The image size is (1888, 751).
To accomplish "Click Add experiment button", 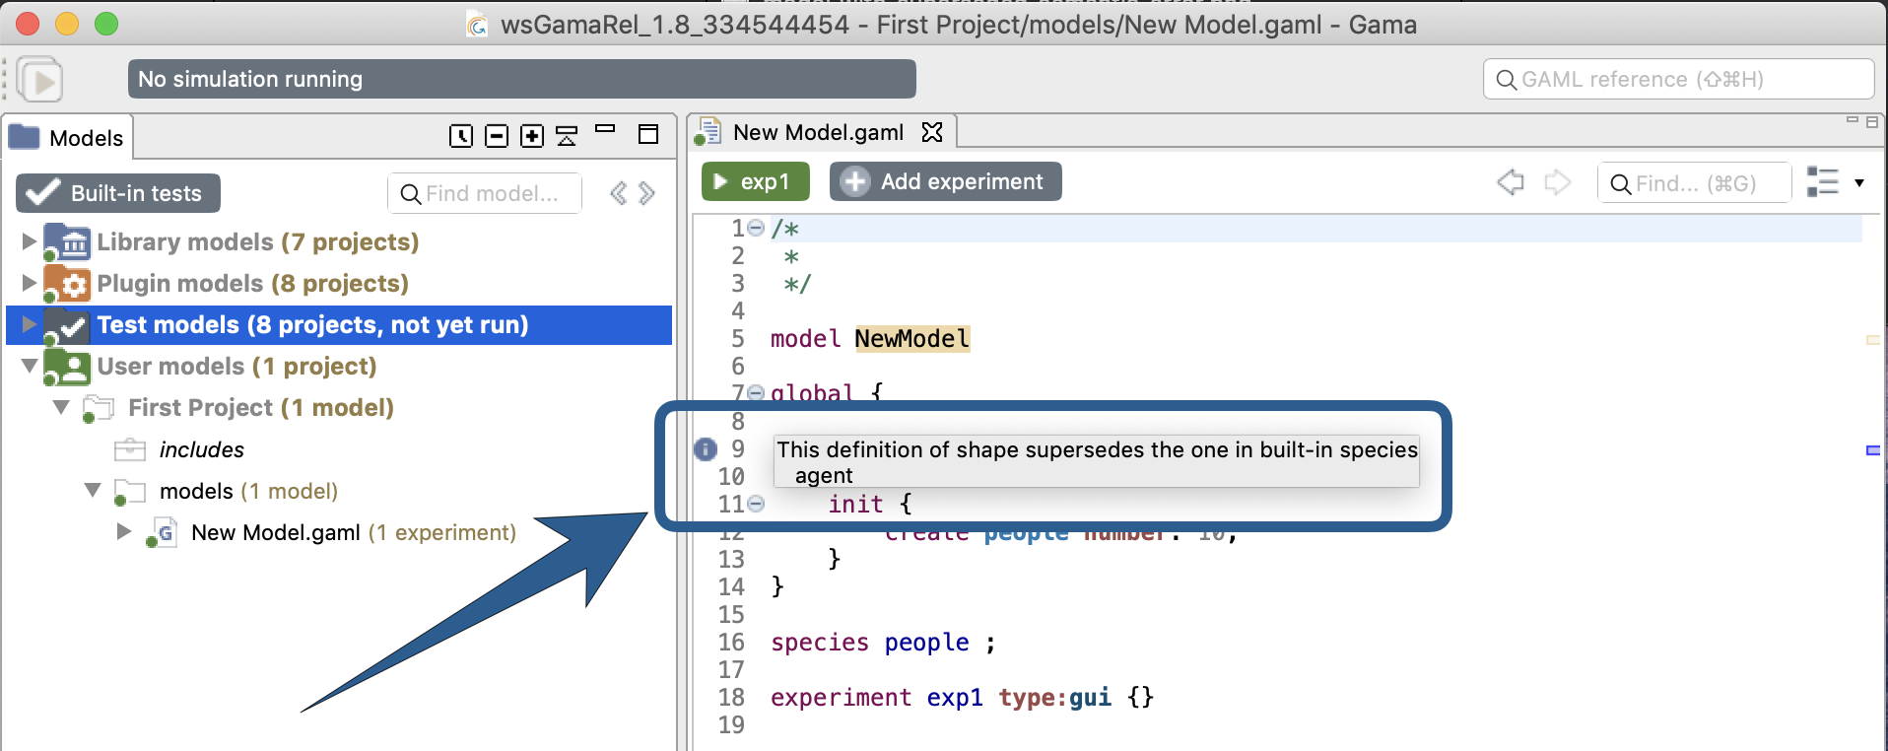I will [946, 181].
